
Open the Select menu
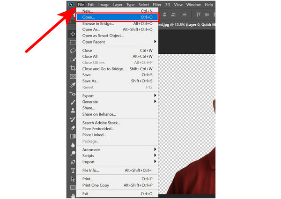[x=144, y=5]
